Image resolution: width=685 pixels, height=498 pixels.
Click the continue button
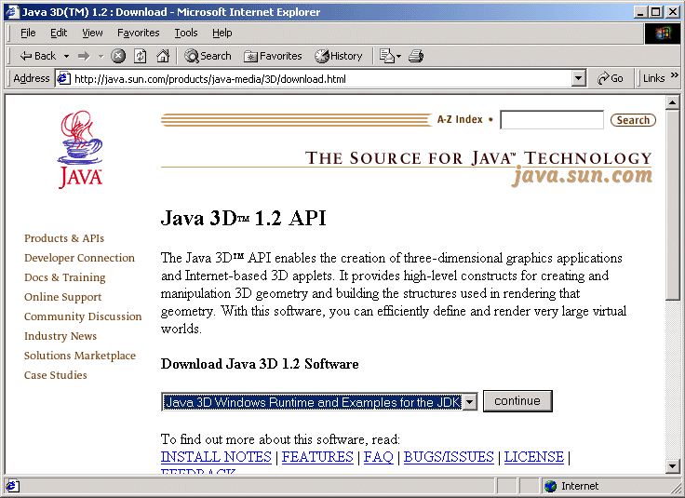(517, 401)
